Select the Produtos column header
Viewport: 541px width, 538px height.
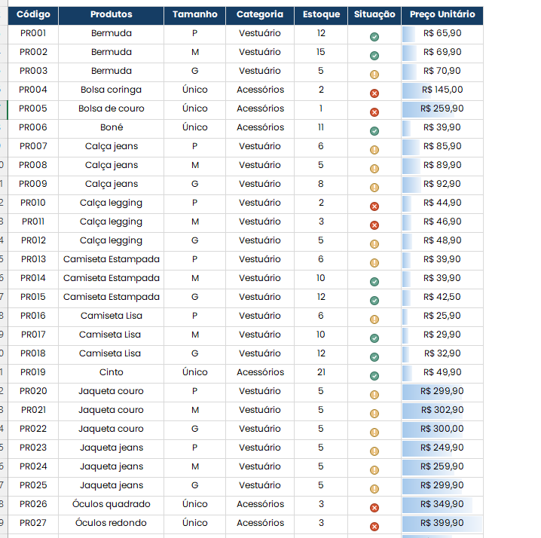click(x=111, y=14)
